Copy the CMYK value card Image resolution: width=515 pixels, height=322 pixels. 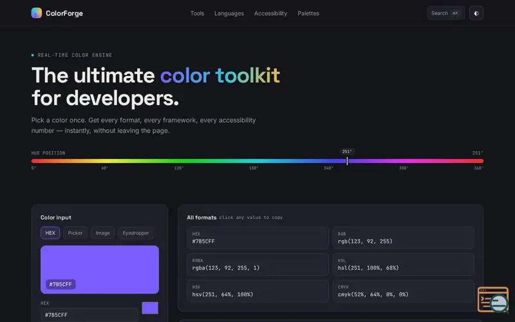point(404,291)
